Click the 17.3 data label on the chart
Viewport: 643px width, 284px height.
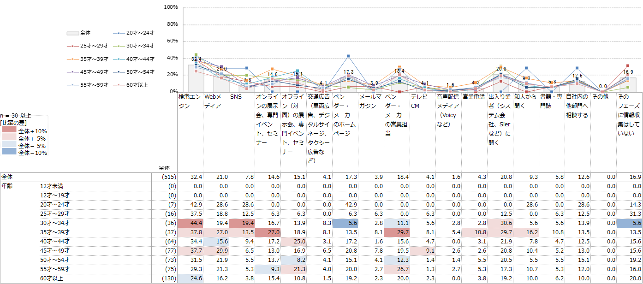(349, 72)
